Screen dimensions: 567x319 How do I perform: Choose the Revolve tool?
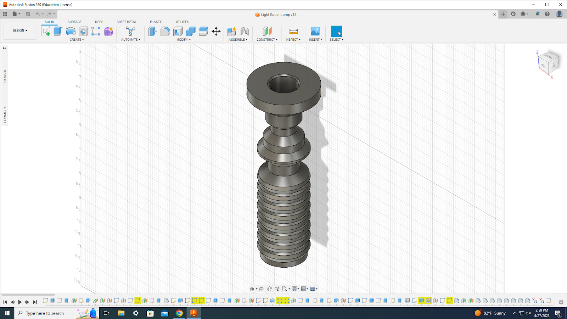tap(71, 31)
